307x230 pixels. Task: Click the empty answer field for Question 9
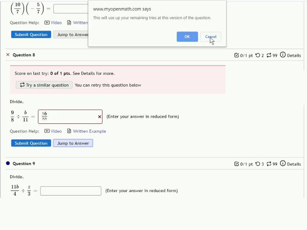click(x=70, y=191)
